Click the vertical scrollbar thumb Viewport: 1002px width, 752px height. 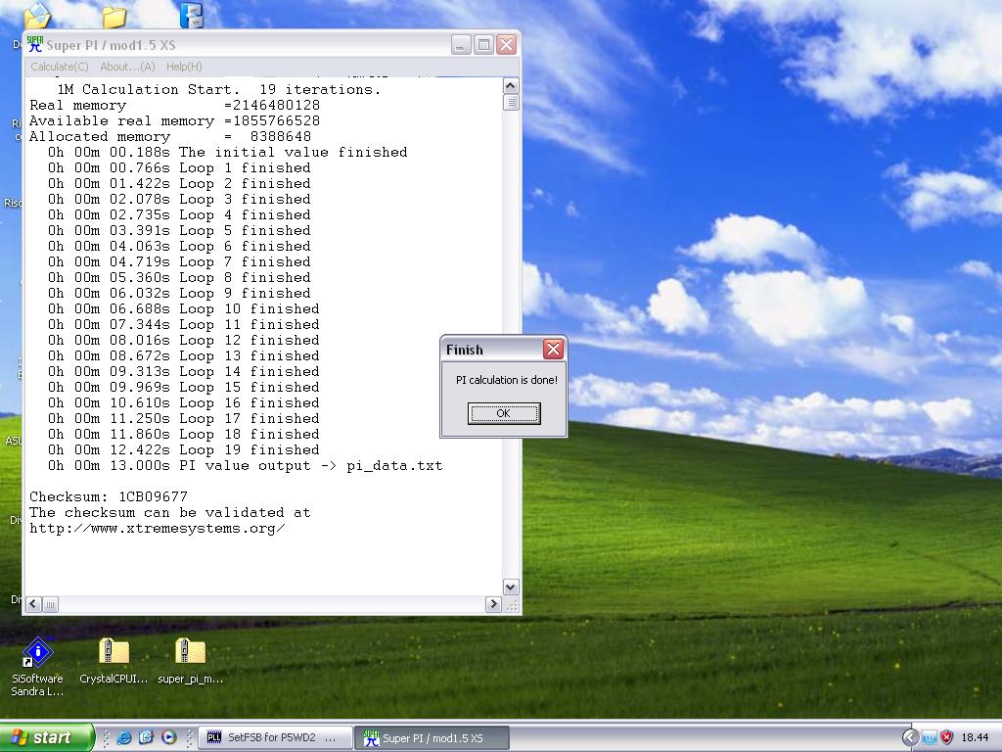(x=511, y=102)
